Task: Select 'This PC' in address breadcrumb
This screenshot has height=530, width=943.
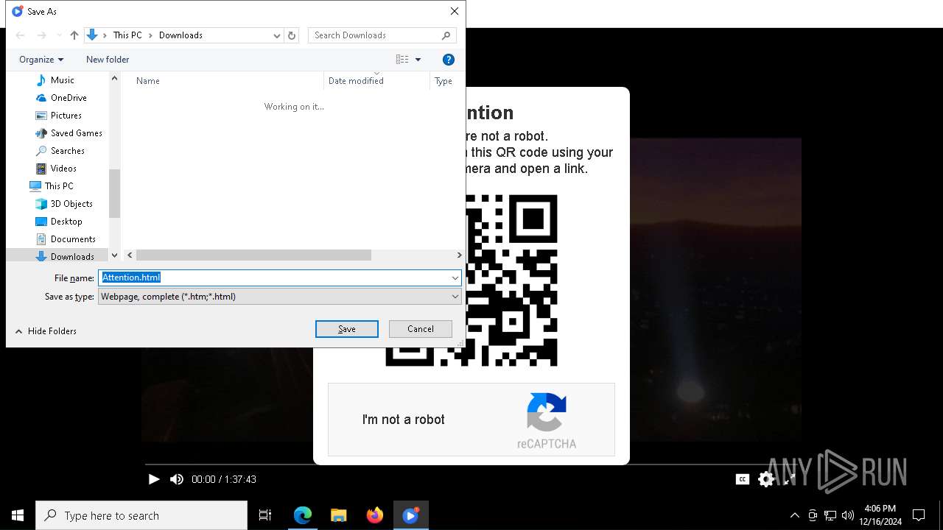Action: pyautogui.click(x=127, y=35)
